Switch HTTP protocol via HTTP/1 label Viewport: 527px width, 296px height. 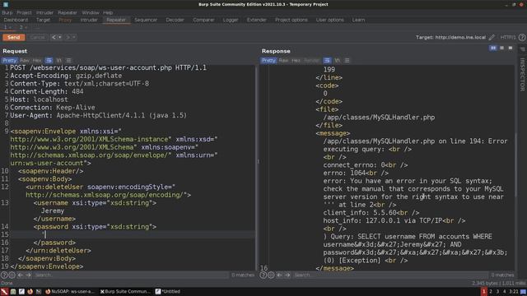coord(508,37)
